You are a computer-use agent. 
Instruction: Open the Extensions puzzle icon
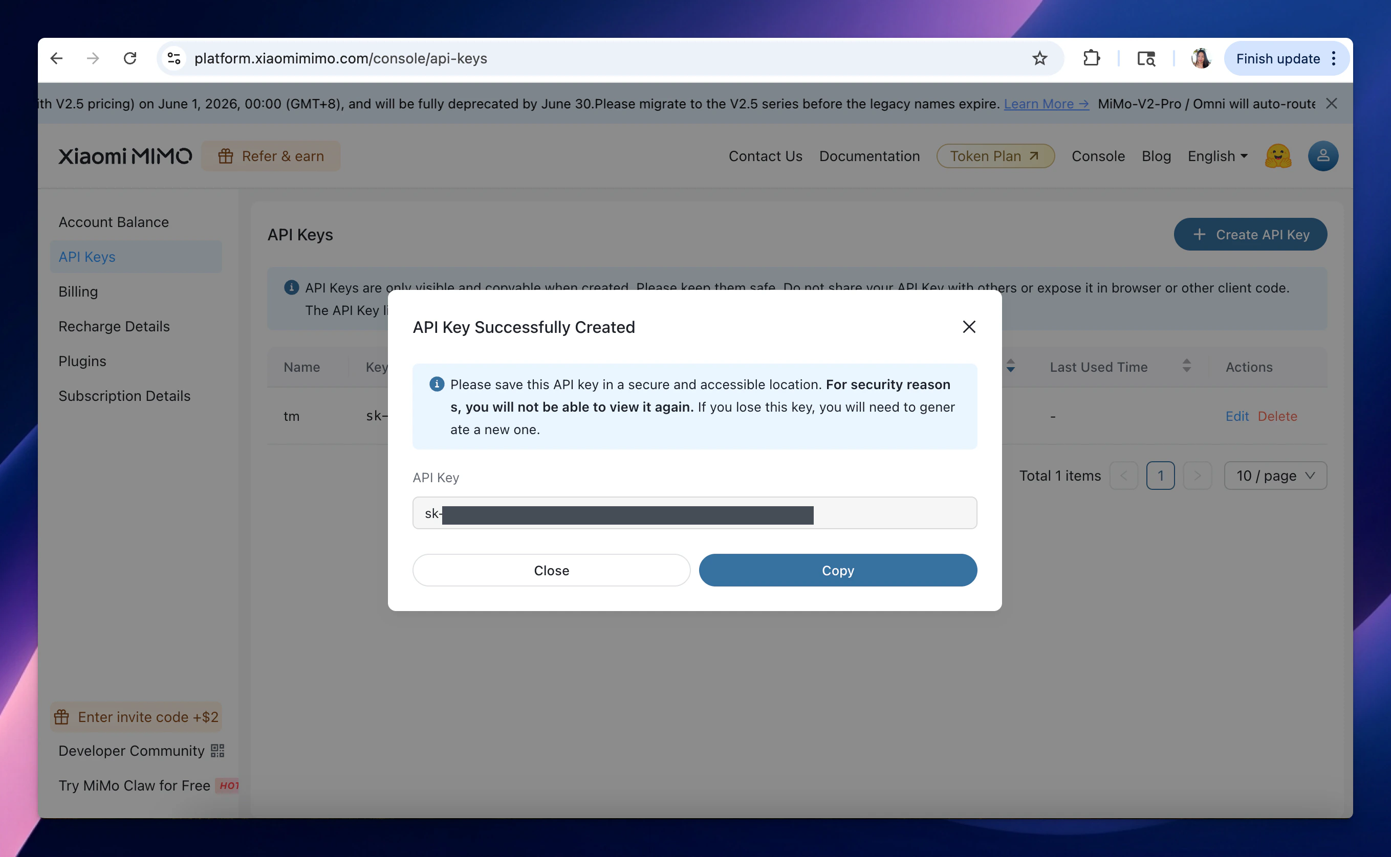coord(1091,58)
